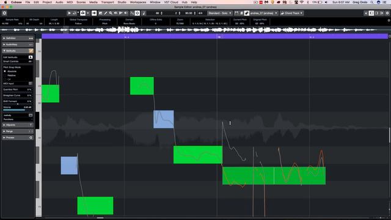
Task: Toggle the auto-scroll button
Action: (137, 13)
